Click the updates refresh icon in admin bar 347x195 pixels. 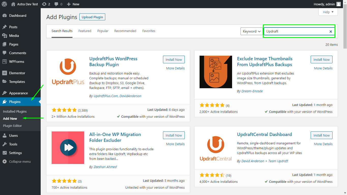(44, 4)
